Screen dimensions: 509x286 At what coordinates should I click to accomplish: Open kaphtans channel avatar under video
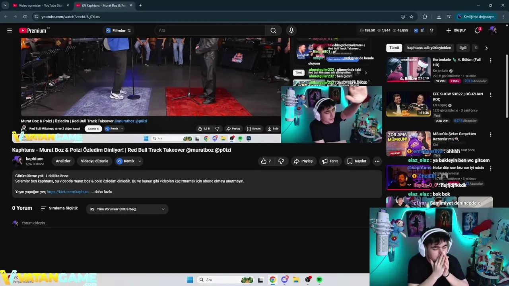pyautogui.click(x=17, y=161)
